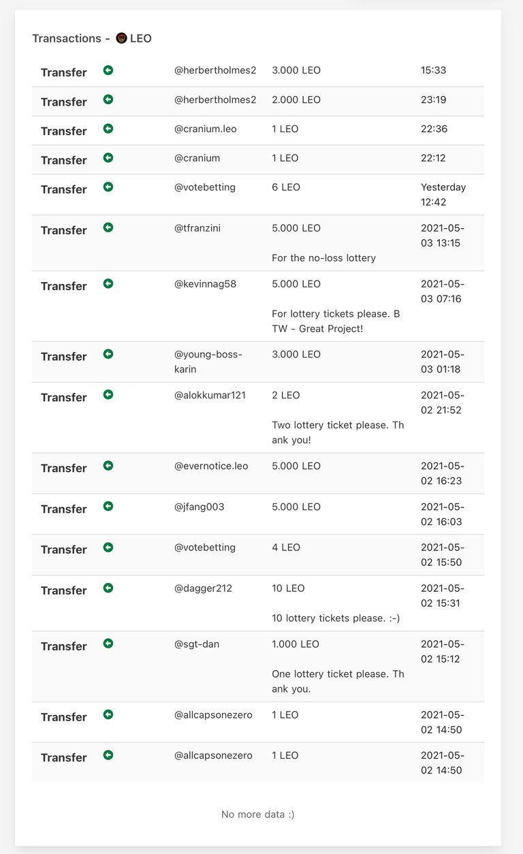Click the Yesterday 12:42 timestamp
523x854 pixels.
tap(443, 195)
